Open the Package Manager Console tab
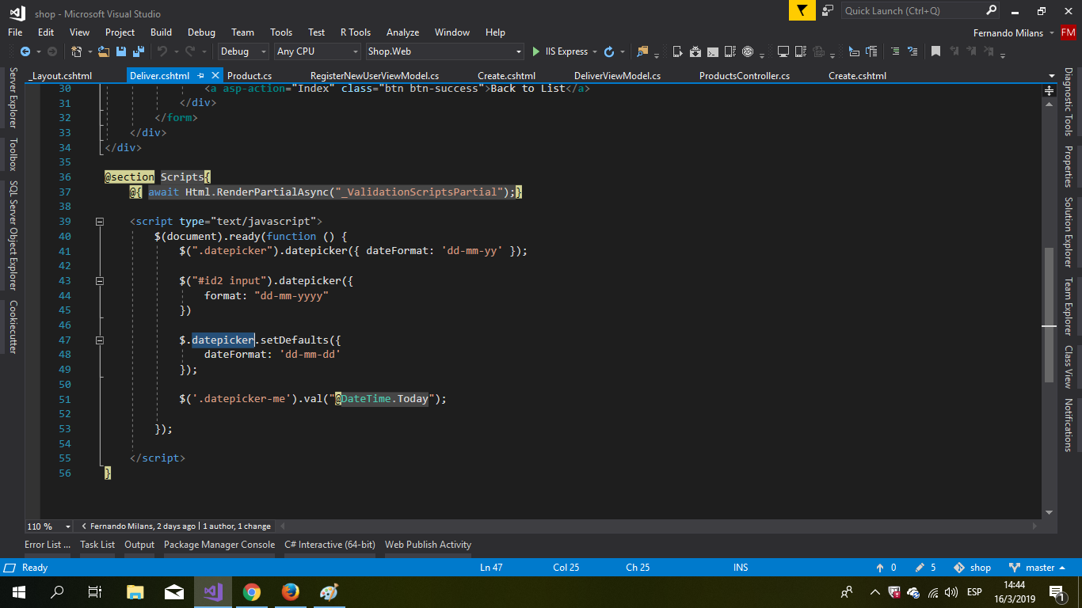The height and width of the screenshot is (608, 1082). pyautogui.click(x=219, y=545)
